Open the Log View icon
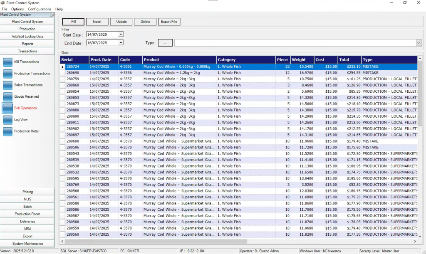426x254 pixels. (7, 120)
